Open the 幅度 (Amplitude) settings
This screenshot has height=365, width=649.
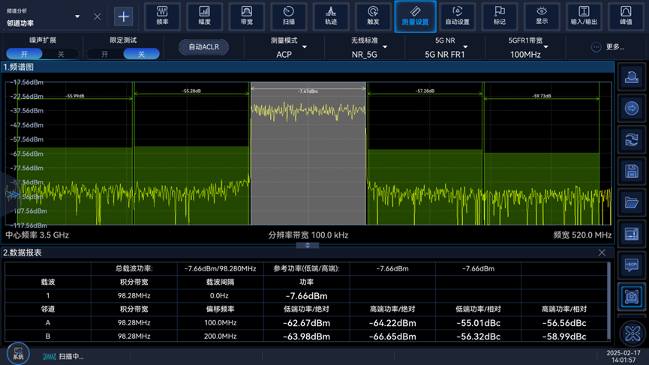click(204, 16)
